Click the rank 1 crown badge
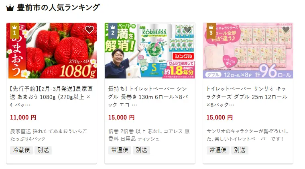The height and width of the screenshot is (169, 305). point(14,31)
